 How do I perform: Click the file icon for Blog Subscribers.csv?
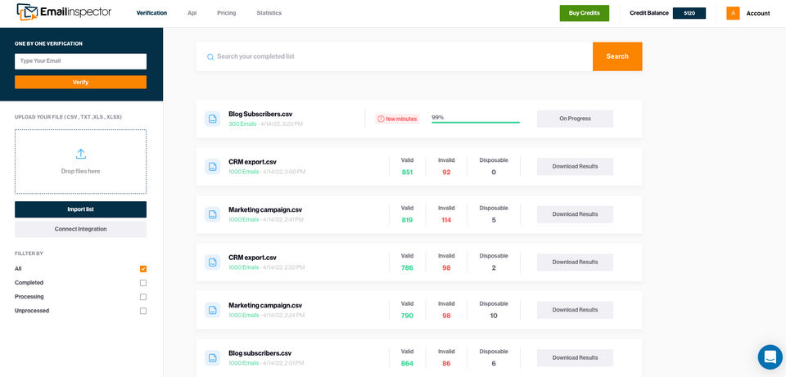[212, 119]
